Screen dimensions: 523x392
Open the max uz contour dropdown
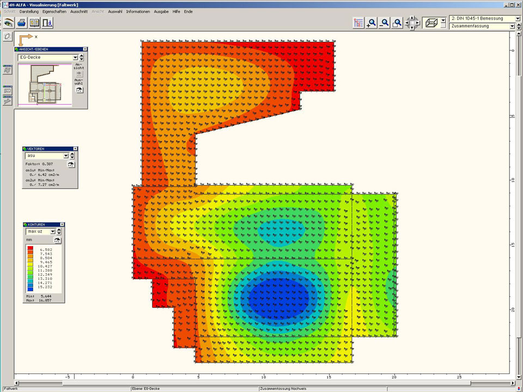click(x=53, y=231)
